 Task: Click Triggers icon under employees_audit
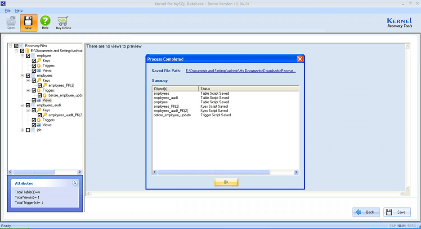click(39, 120)
